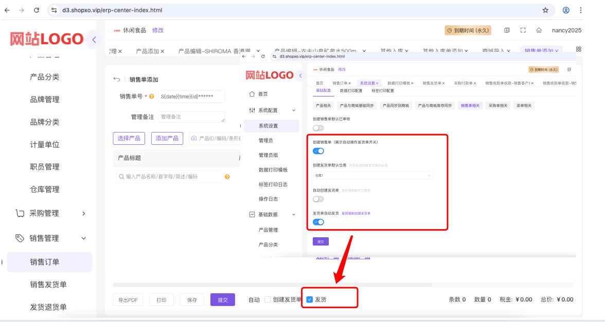Open site info icon in main address bar
This screenshot has width=605, height=322.
click(x=55, y=10)
